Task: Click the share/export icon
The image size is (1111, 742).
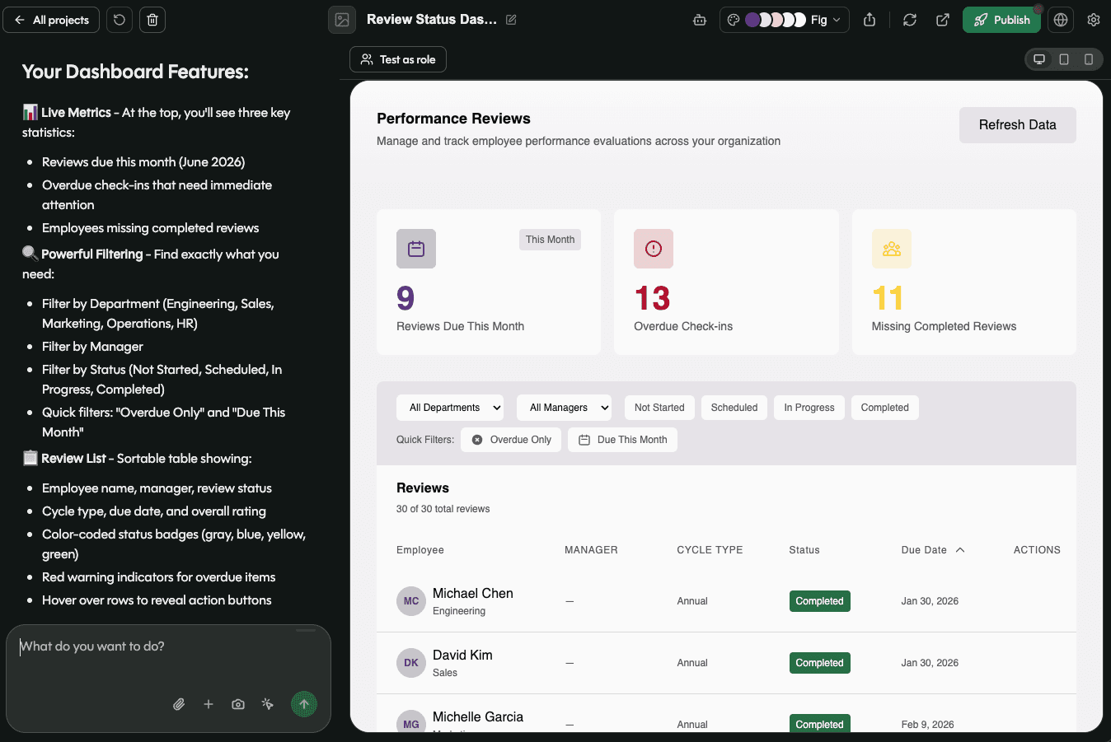Action: 870,20
